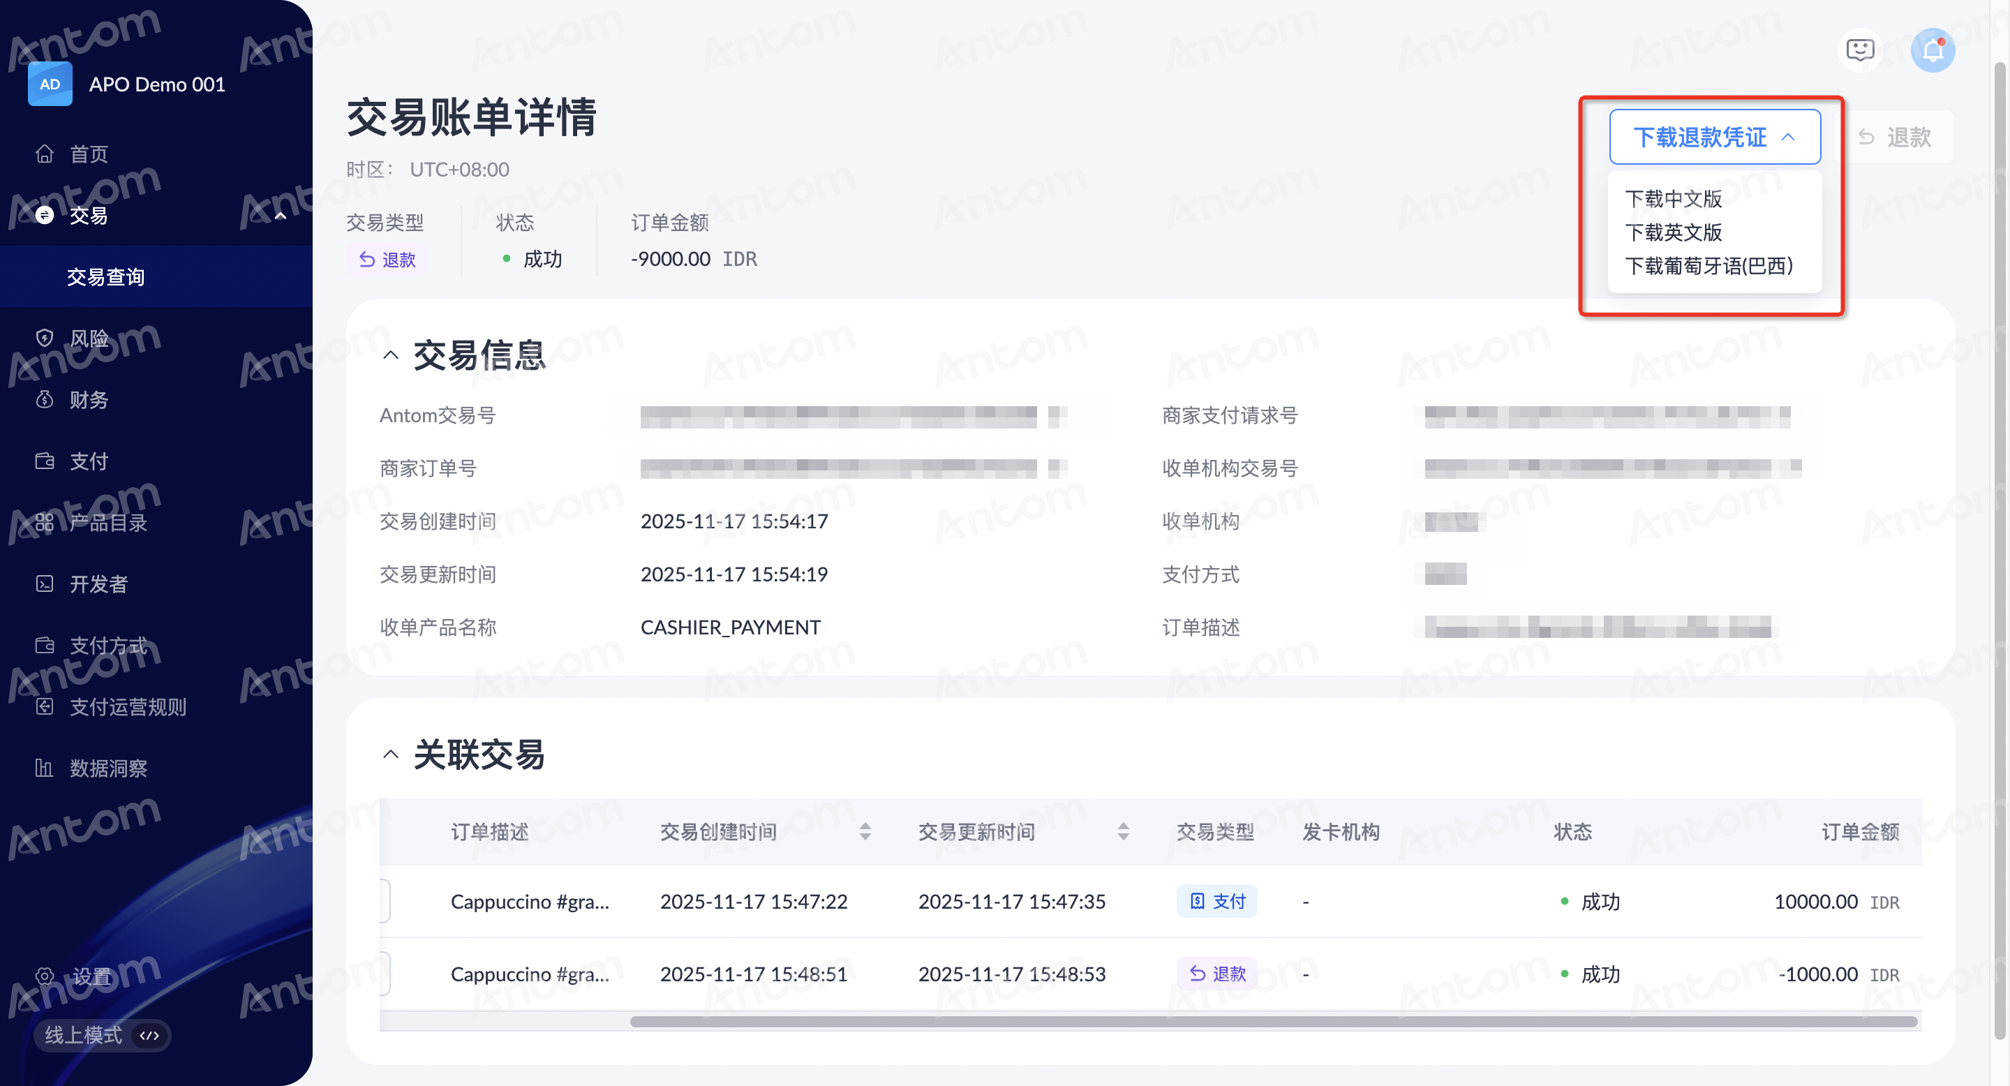Collapse the 交易 sidebar menu chevron

click(281, 216)
